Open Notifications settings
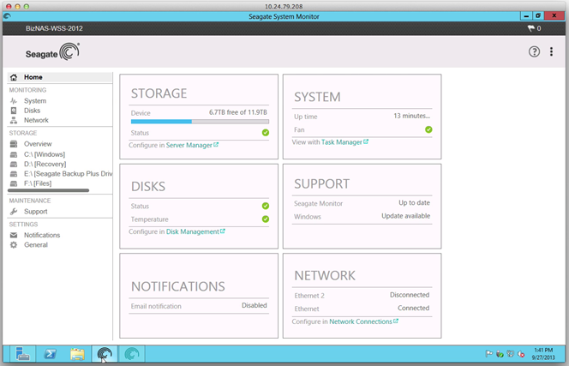The height and width of the screenshot is (366, 569). click(42, 235)
